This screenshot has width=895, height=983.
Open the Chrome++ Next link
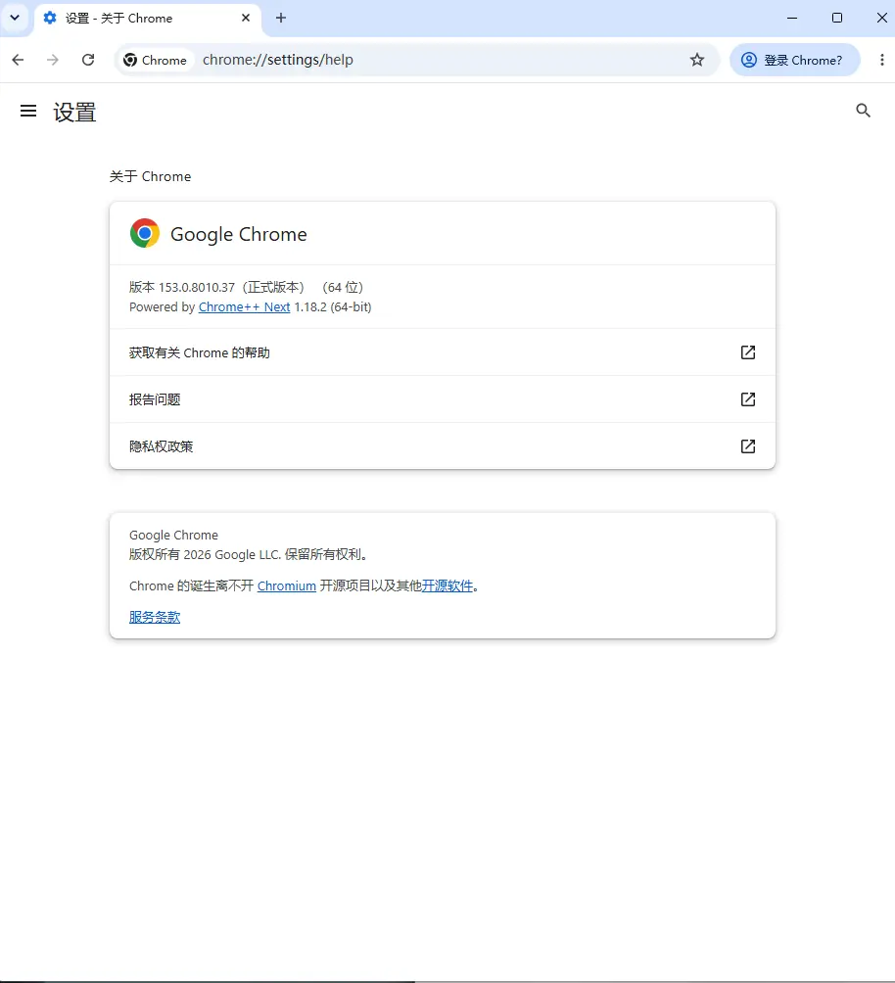pyautogui.click(x=244, y=306)
